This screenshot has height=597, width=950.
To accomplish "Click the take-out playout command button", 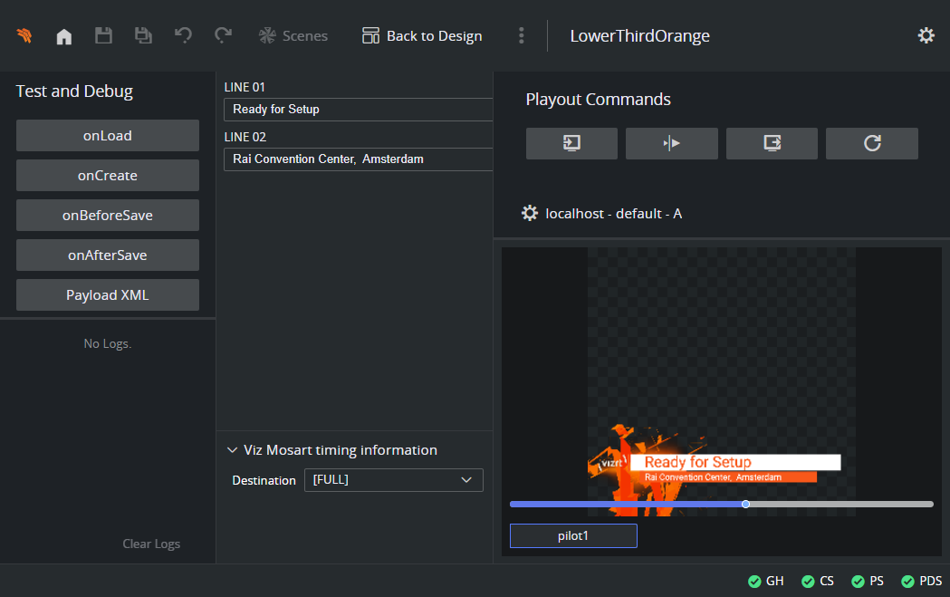I will (772, 143).
